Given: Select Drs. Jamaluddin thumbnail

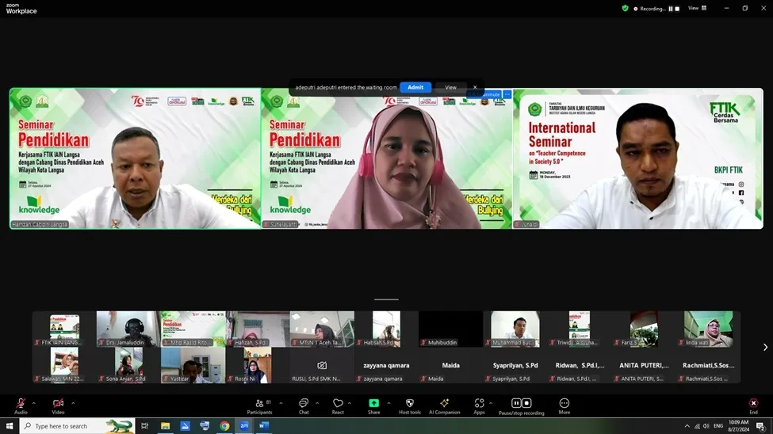Looking at the screenshot, I should point(128,329).
